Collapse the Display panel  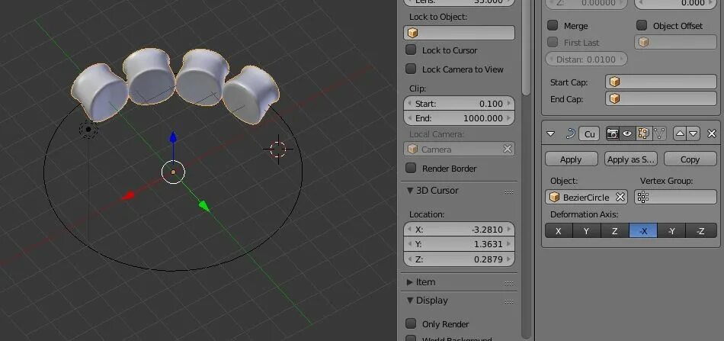409,301
